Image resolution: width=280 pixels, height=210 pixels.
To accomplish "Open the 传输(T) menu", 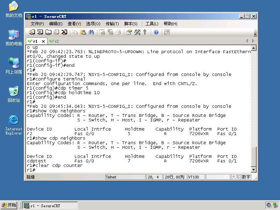I will click(x=112, y=24).
